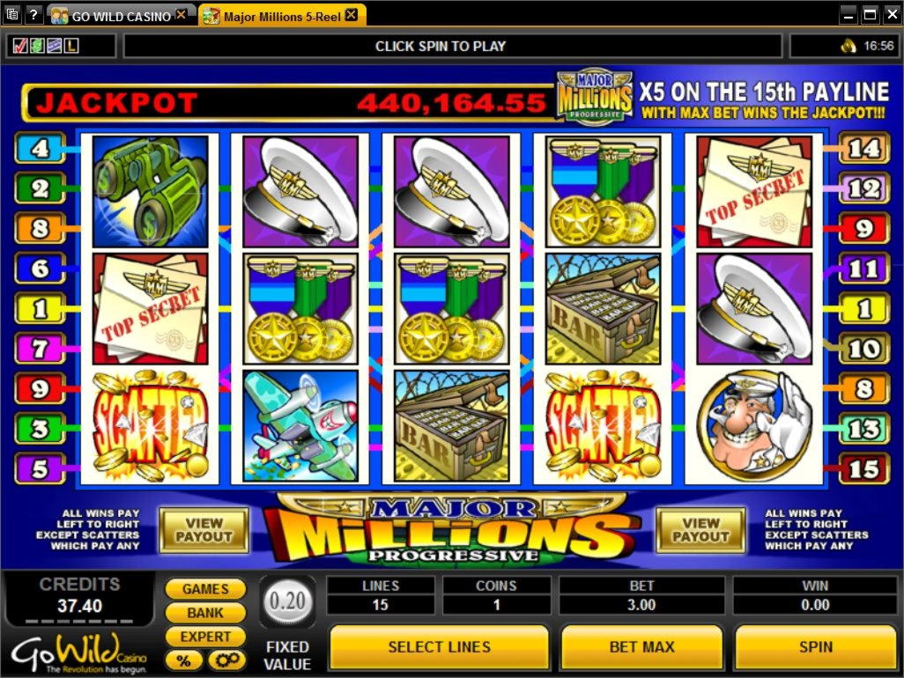The width and height of the screenshot is (904, 678).
Task: Open the percent statistics button
Action: (183, 660)
